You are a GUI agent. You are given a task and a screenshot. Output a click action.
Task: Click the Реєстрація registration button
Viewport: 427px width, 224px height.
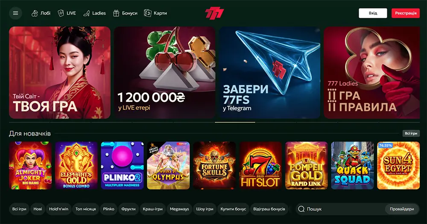[x=406, y=13]
